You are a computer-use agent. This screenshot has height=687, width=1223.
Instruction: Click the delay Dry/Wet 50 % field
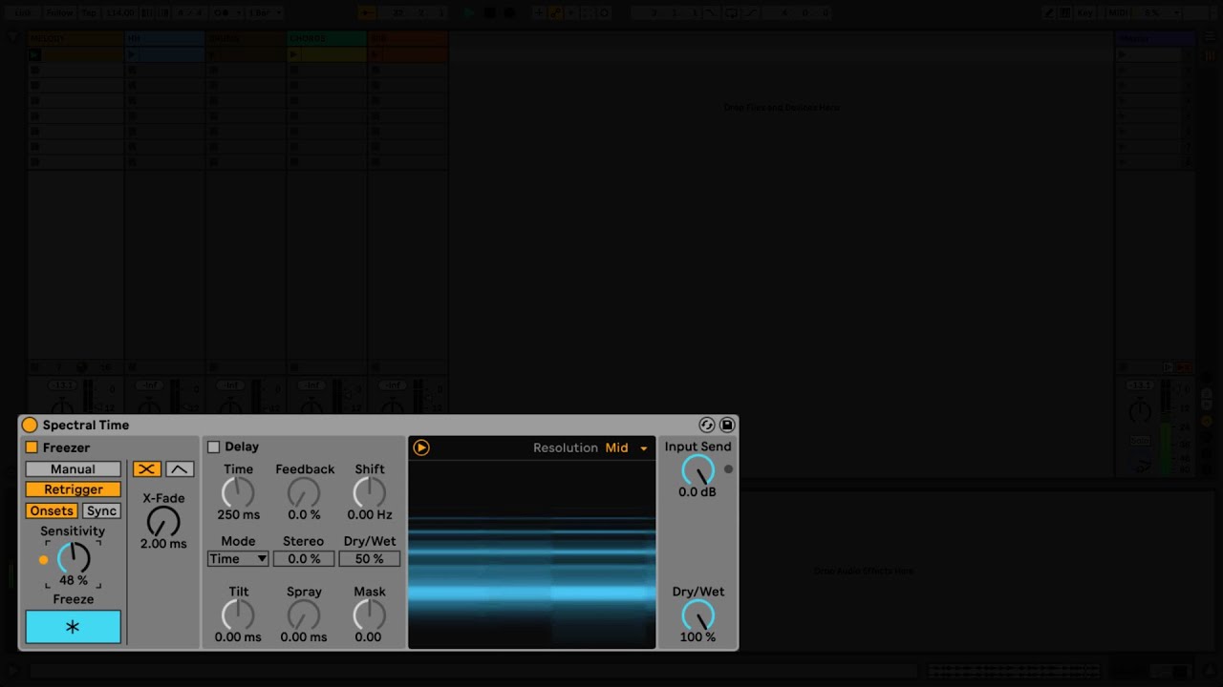click(370, 559)
